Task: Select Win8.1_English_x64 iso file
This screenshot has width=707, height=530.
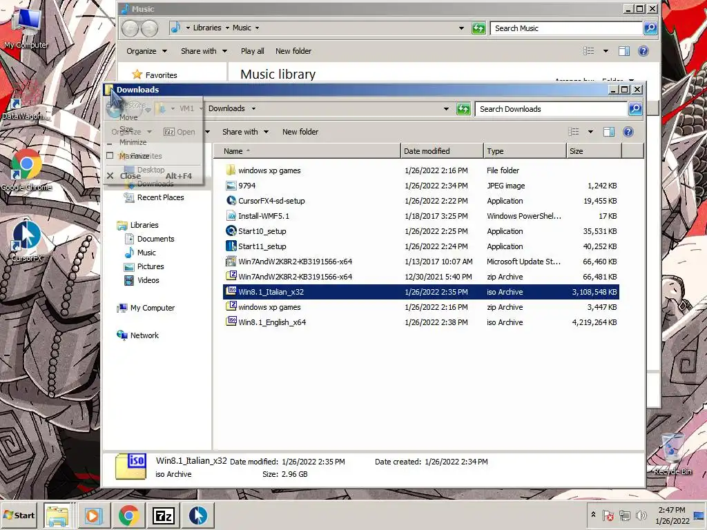Action: click(420, 322)
